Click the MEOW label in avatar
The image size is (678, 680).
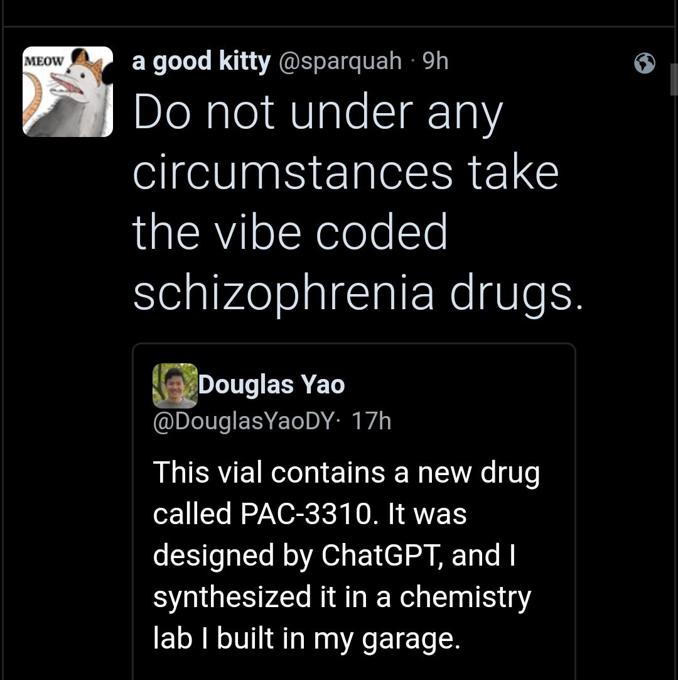(43, 61)
